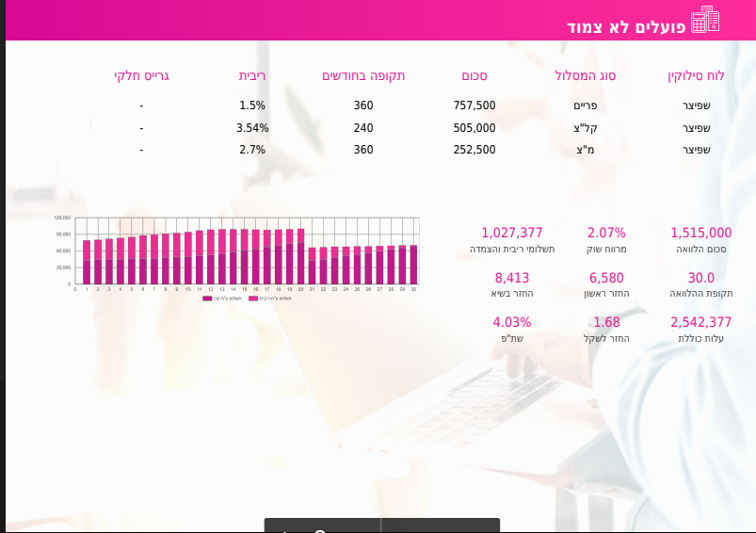This screenshot has height=533, width=756.
Task: Click the chart bar for year 30
Action: 413,265
